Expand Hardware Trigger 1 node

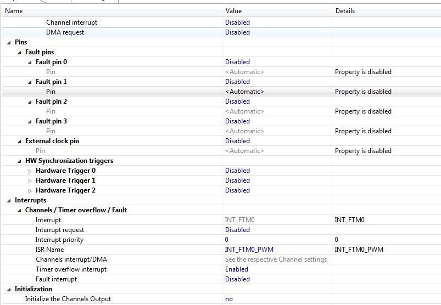tap(30, 181)
